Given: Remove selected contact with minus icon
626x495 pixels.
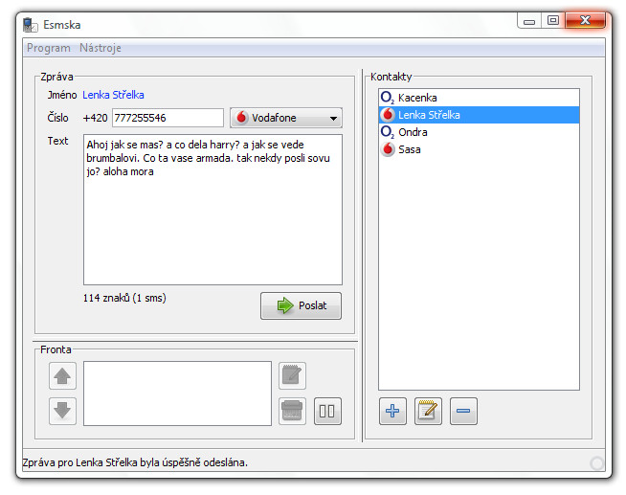Looking at the screenshot, I should [x=463, y=411].
